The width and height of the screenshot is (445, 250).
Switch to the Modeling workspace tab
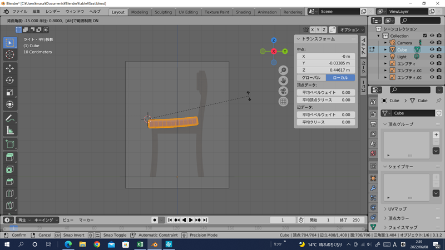coord(140,12)
